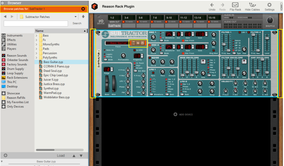Open the Effects location
Image resolution: width=284 pixels, height=166 pixels.
tap(11, 40)
